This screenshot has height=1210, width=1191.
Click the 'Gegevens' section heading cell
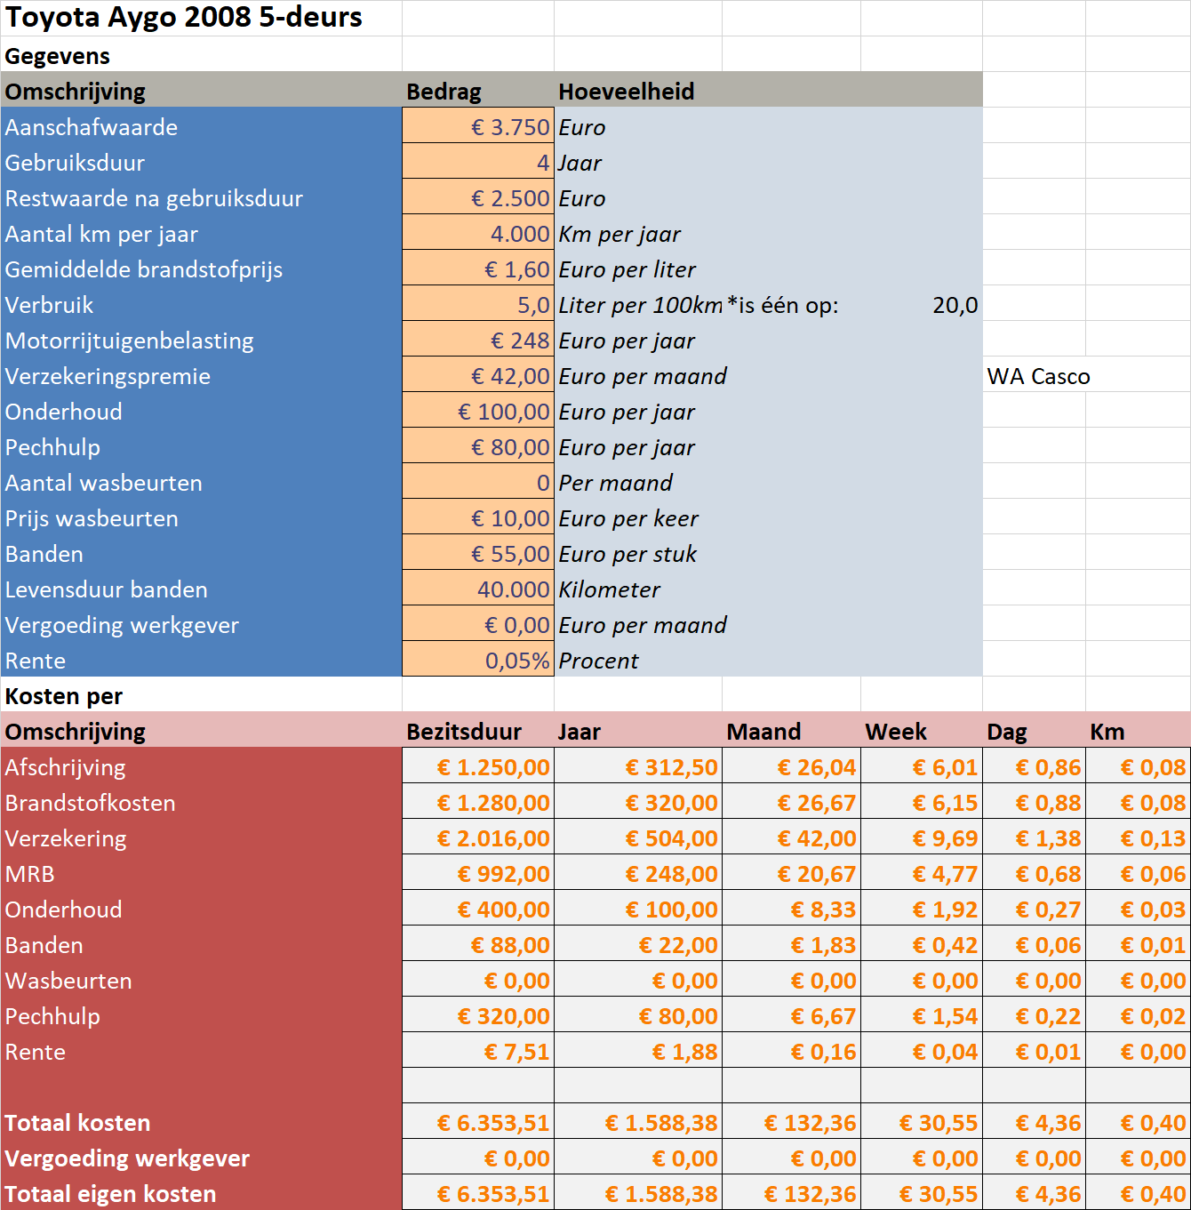point(201,54)
